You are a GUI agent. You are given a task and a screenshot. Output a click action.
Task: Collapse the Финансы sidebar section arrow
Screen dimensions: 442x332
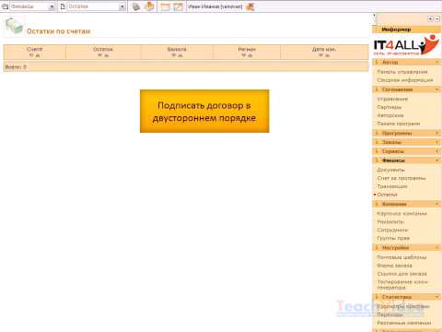tap(437, 160)
